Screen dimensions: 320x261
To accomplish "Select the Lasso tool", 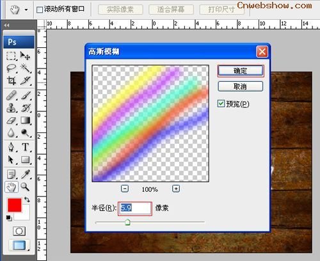I will pos(11,68).
